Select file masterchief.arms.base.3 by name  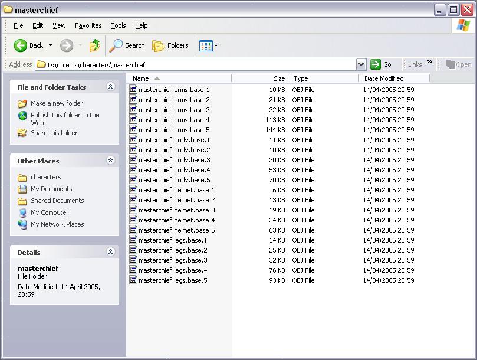174,110
